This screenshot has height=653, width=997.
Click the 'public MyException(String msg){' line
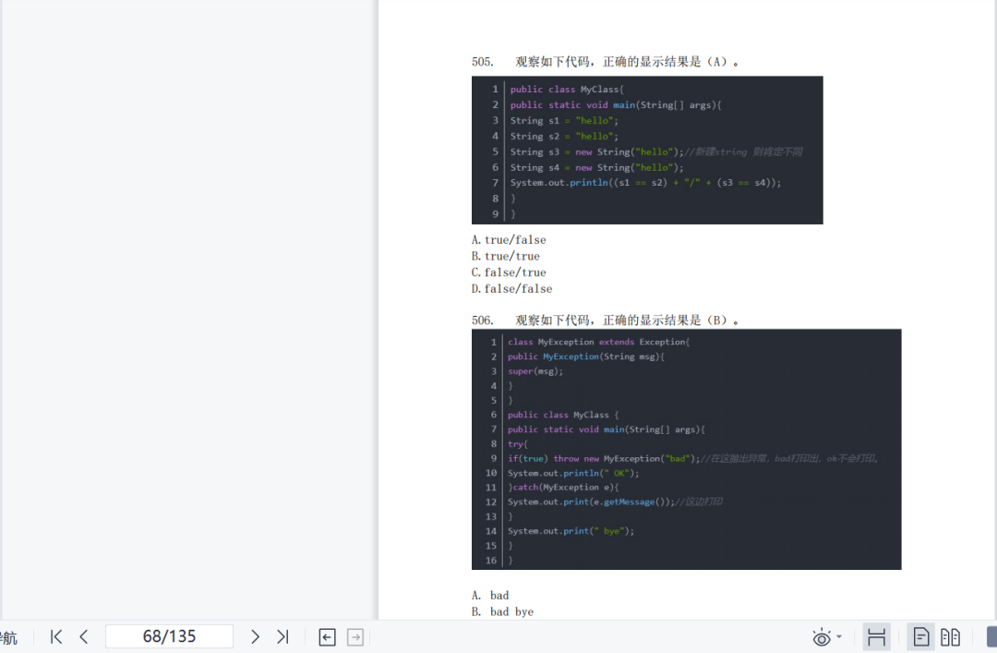tap(585, 357)
